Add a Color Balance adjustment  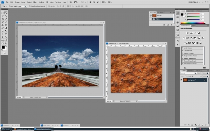[x=191, y=38]
